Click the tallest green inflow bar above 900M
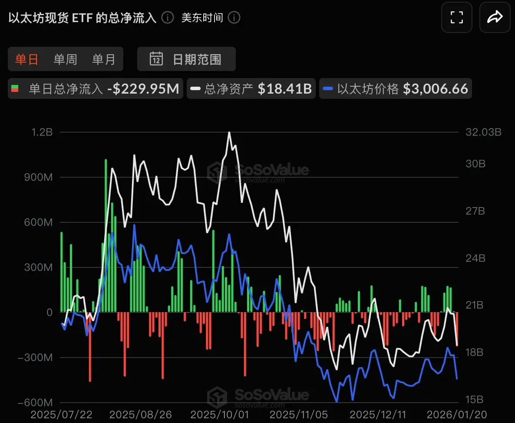Screen dimensions: 515x423 tap(106, 235)
